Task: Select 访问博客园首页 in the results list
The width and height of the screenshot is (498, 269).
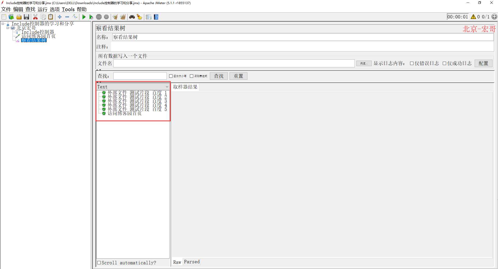Action: click(125, 114)
